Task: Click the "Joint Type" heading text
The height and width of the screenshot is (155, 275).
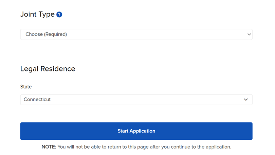Action: point(37,15)
